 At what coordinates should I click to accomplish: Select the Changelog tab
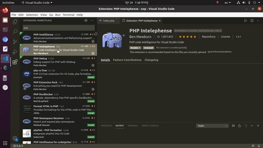[x=152, y=60]
